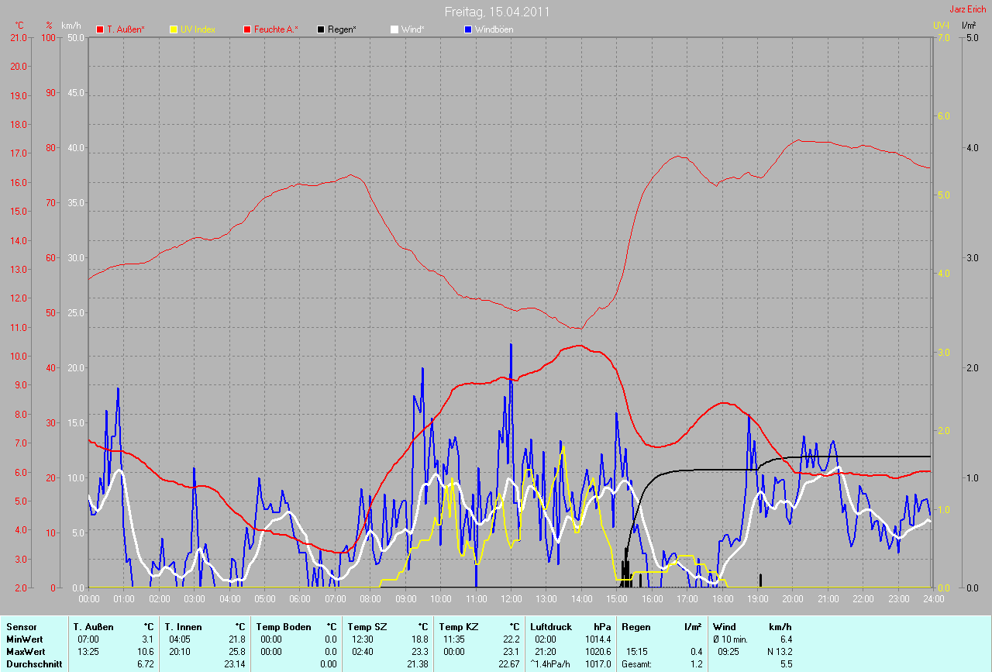Viewport: 992px width, 672px height.
Task: Click the T. Außen average value "6.72"
Action: (146, 663)
